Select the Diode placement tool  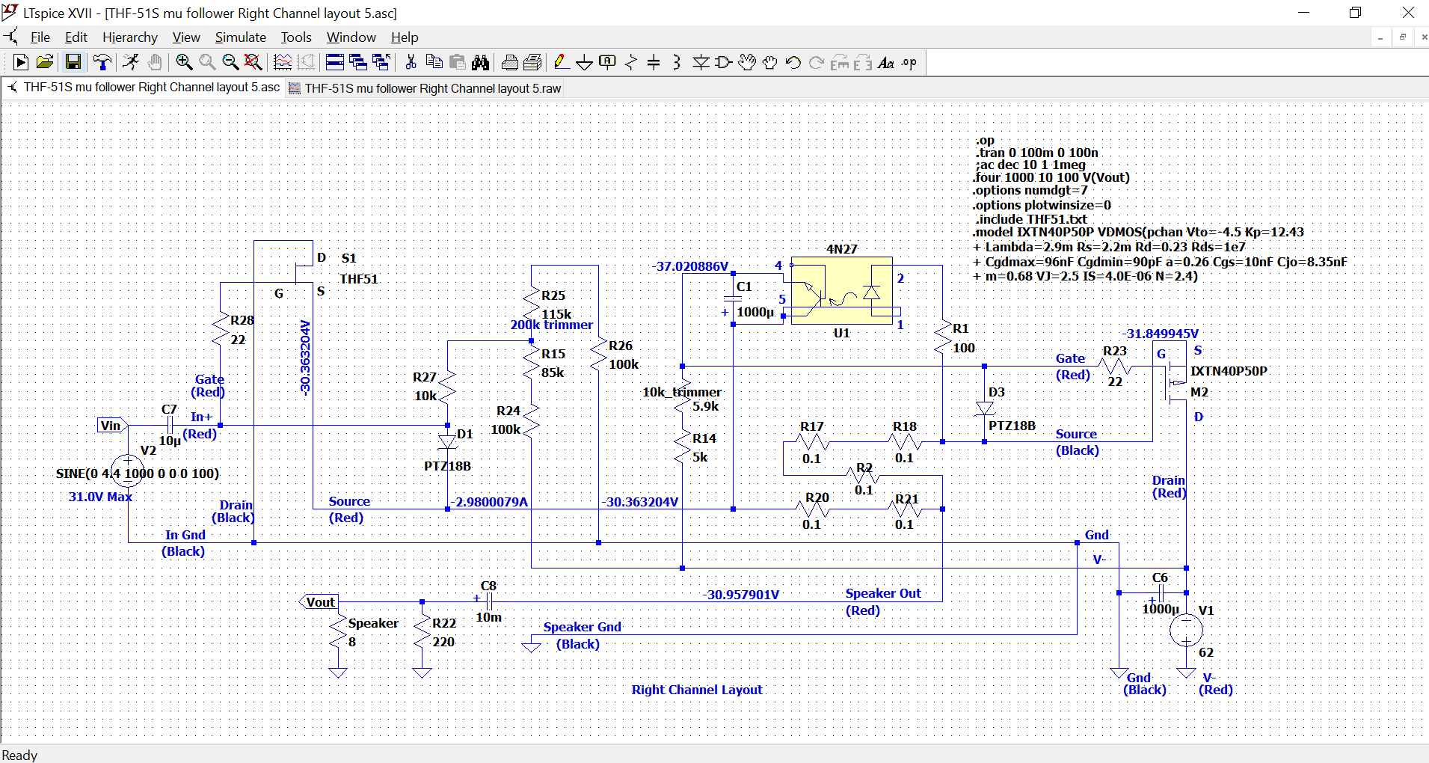(x=701, y=63)
